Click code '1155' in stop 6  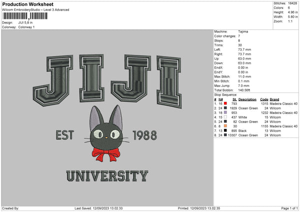(264, 126)
